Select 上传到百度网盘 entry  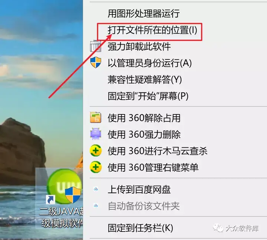click(x=139, y=189)
